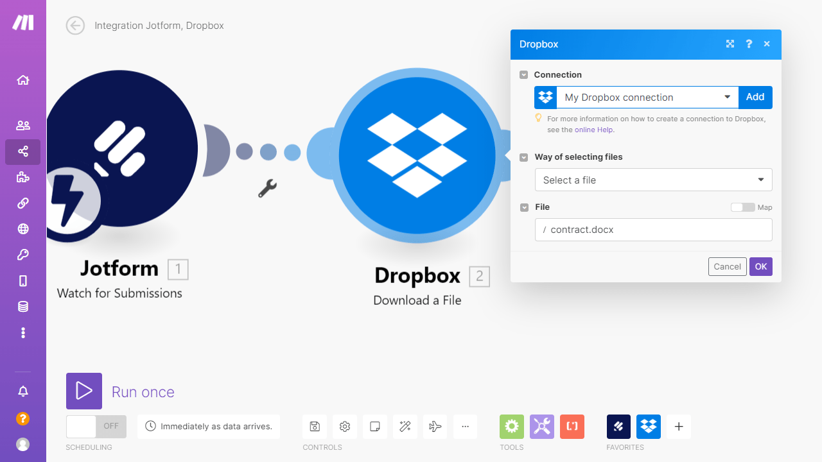
Task: Open scenario settings gear
Action: click(x=345, y=426)
